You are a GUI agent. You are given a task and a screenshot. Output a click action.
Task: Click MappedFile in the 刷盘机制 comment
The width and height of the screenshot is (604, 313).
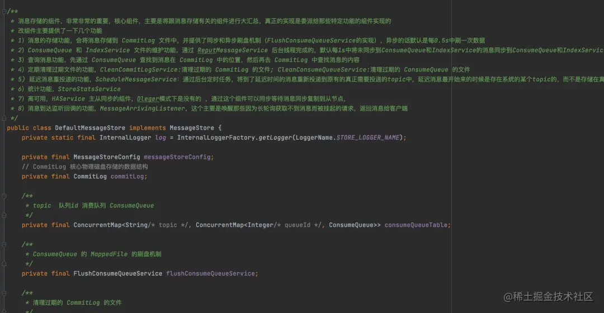click(109, 254)
